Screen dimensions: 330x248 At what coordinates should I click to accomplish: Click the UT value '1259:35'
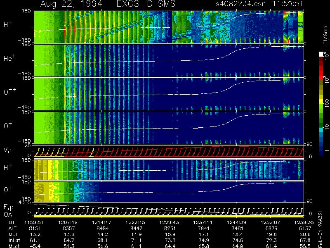coord(304,222)
